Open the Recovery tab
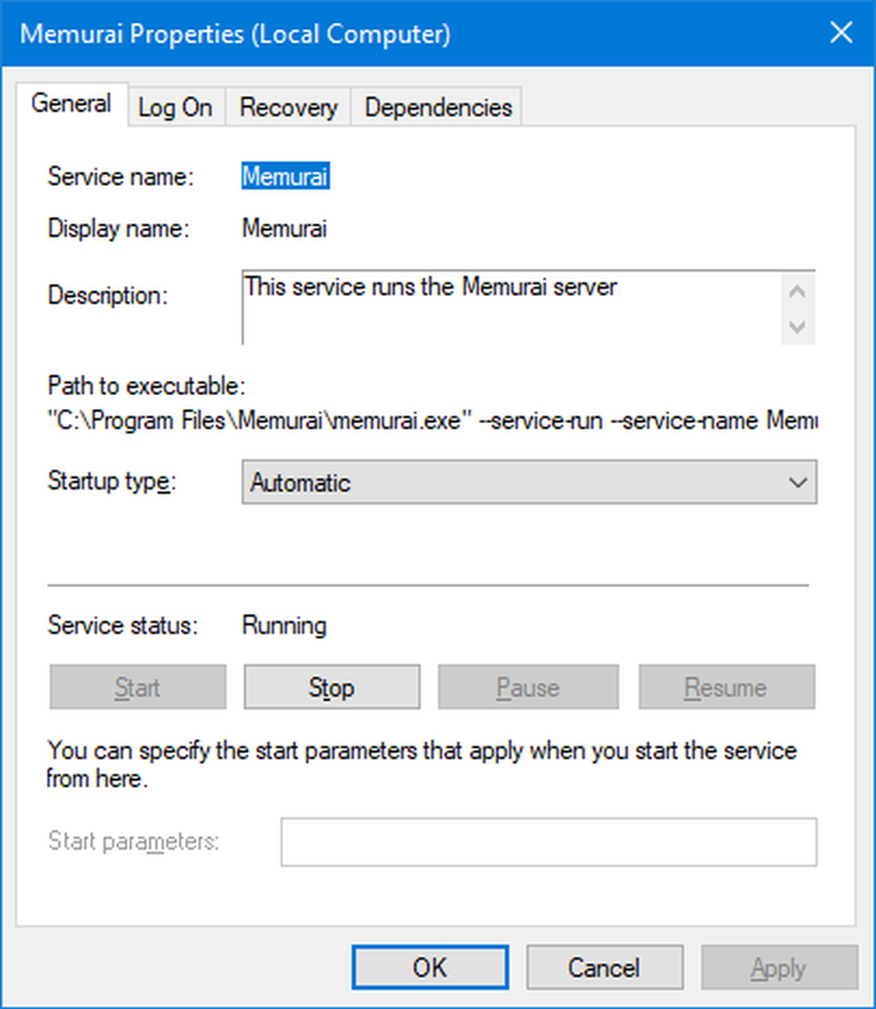876x1009 pixels. click(x=288, y=106)
